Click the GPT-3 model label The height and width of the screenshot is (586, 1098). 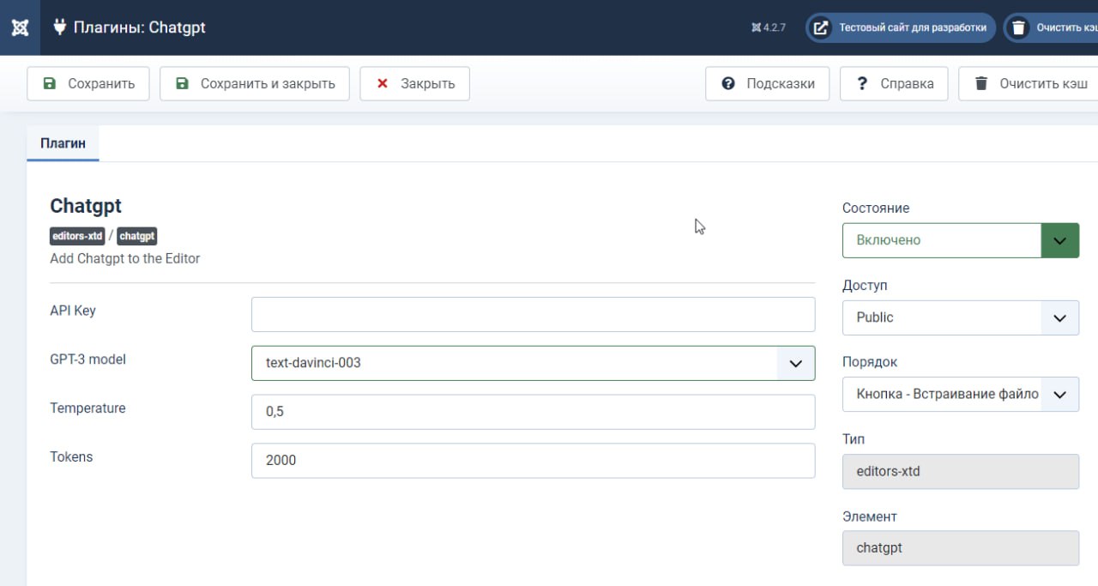pos(88,359)
